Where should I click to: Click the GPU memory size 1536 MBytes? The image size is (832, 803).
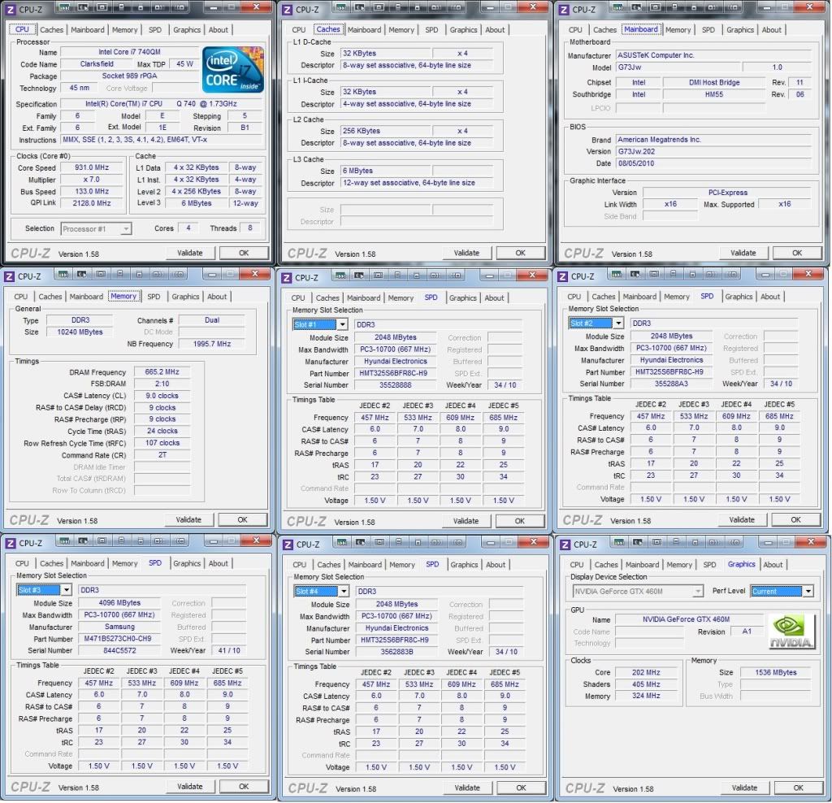pos(776,672)
